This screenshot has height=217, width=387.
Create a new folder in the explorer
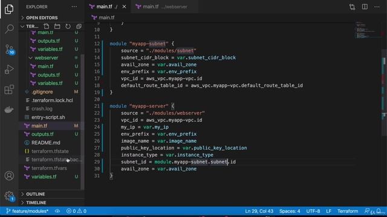(x=57, y=27)
